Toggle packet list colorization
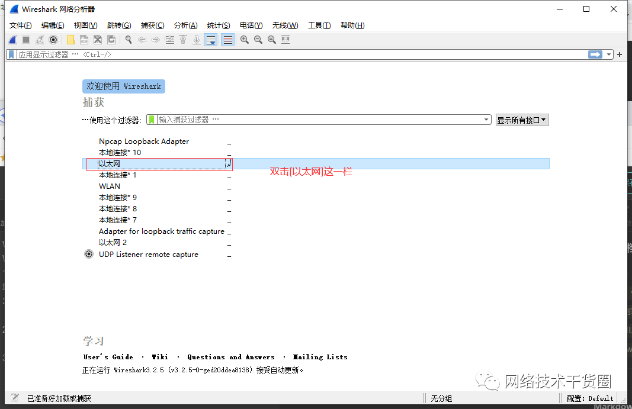 click(227, 39)
